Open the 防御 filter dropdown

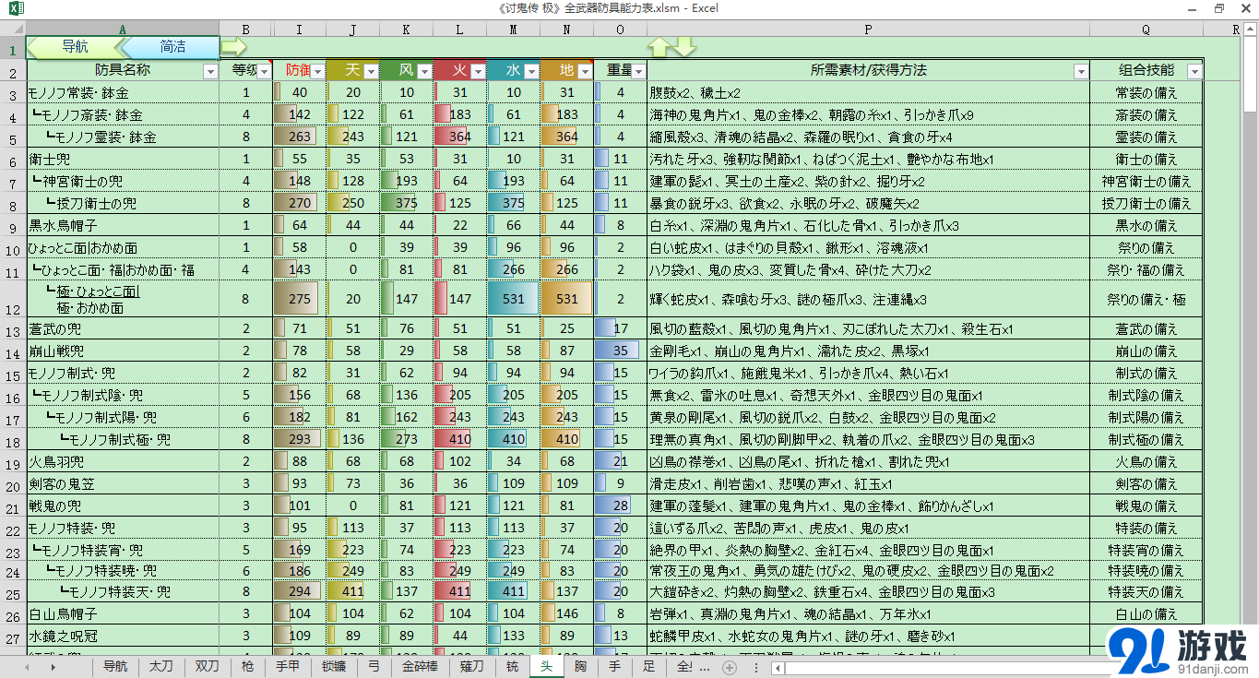(x=317, y=71)
